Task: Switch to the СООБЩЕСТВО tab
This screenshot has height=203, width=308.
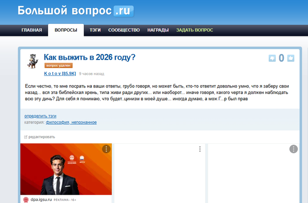Action: click(x=124, y=30)
